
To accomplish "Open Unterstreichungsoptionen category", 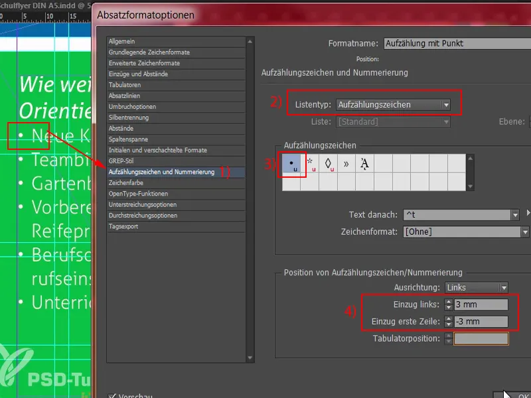I will click(x=176, y=204).
